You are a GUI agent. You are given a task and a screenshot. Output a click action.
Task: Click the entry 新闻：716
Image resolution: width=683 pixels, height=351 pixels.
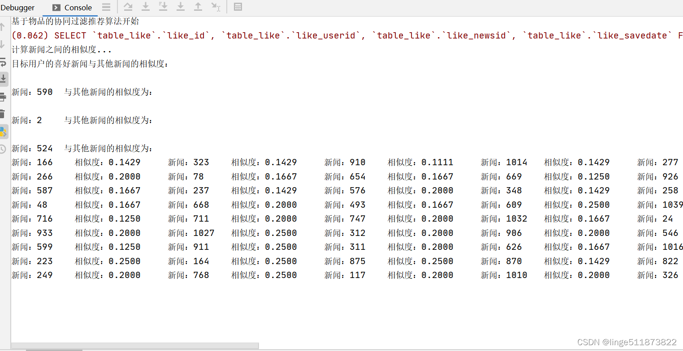tap(32, 218)
